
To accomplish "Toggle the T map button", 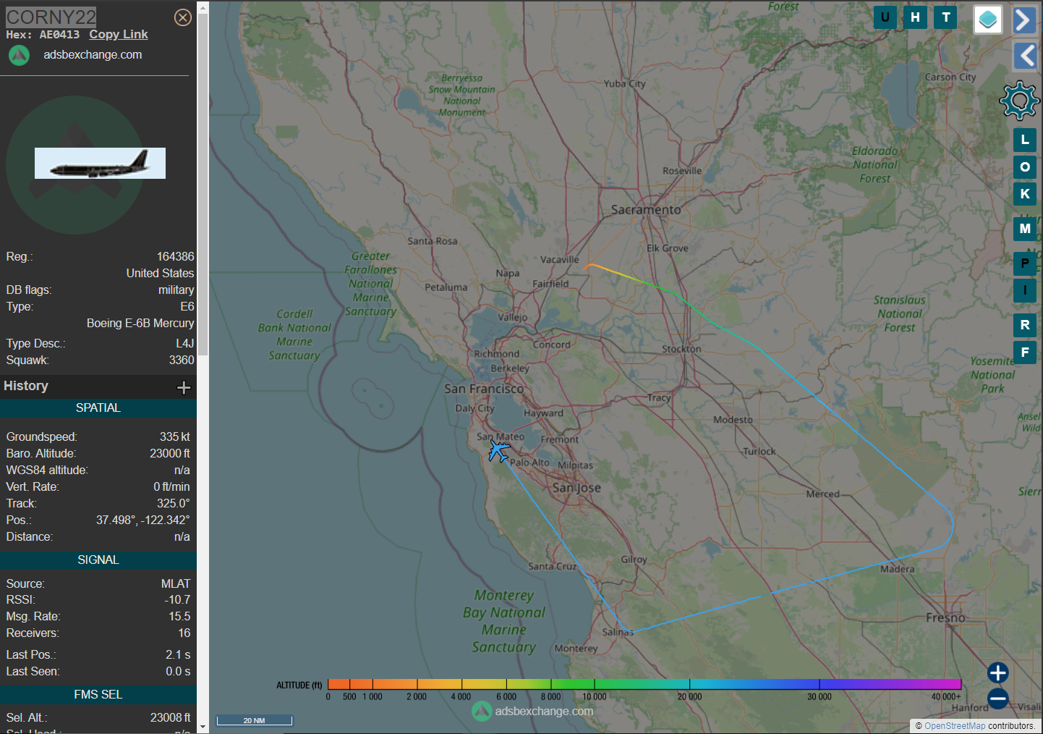I will click(x=945, y=17).
